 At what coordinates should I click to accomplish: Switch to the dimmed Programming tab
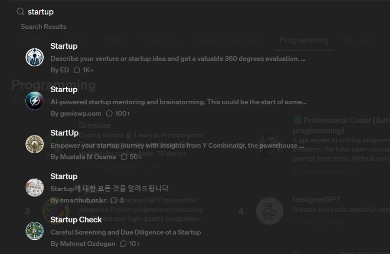(x=304, y=40)
